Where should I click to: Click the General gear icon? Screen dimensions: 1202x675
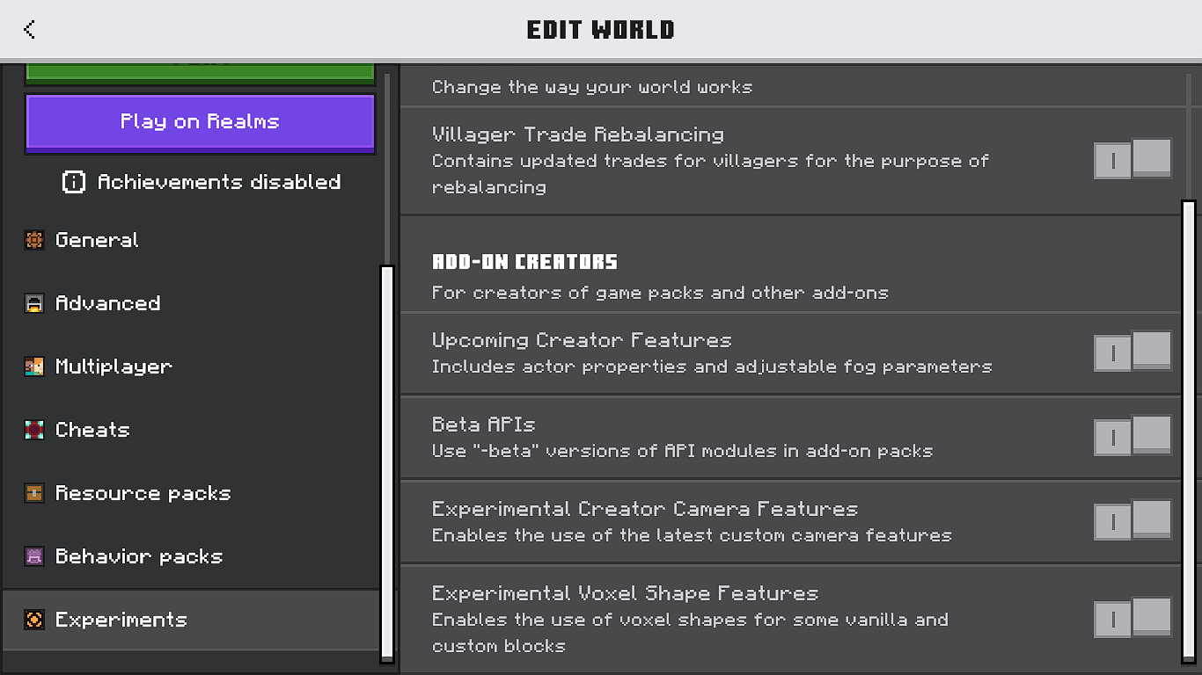coord(34,240)
